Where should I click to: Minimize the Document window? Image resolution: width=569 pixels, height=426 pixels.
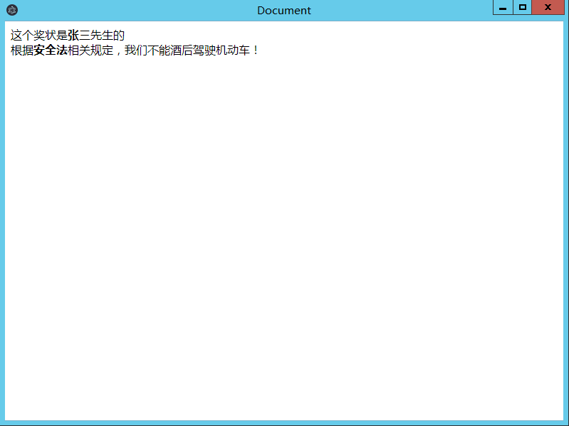tap(503, 7)
